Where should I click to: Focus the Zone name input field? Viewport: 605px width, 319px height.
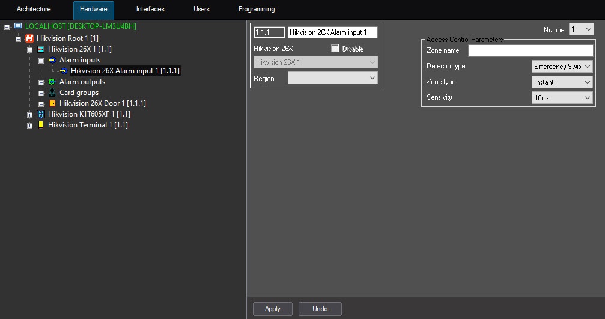coord(531,50)
